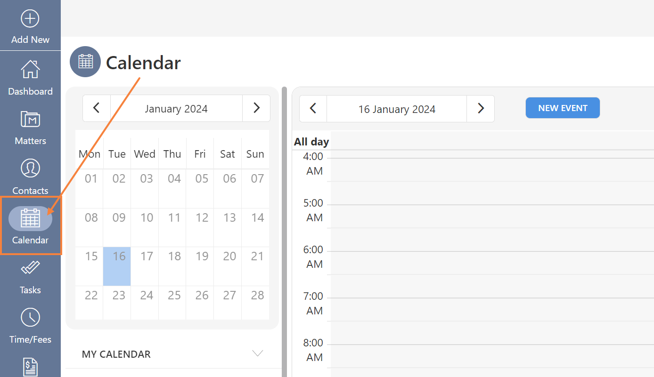Screen dimensions: 654x377
Task: Open billing invoice icon below Time/Fees
Action: [30, 368]
